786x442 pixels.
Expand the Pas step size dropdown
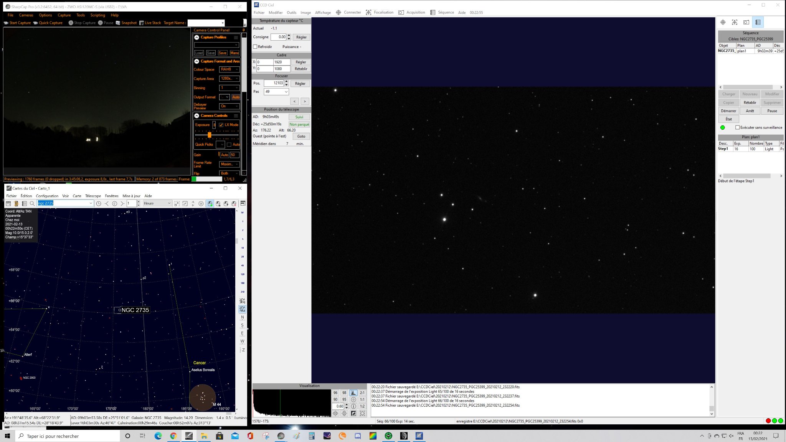276,92
